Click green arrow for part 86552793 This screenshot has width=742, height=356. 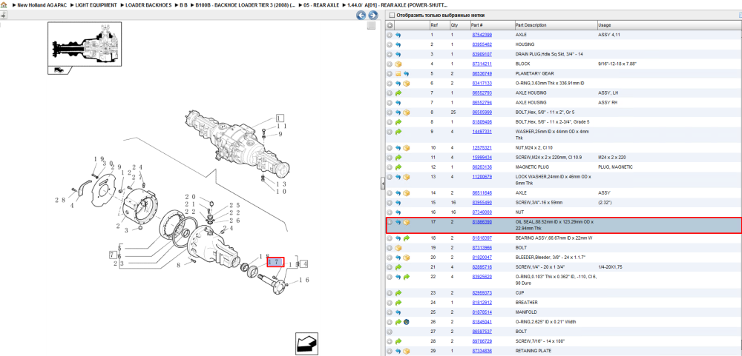398,93
